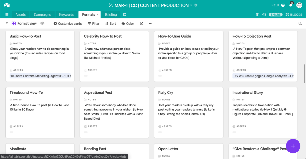Open the Filter options
The width and height of the screenshot is (306, 159).
click(94, 23)
